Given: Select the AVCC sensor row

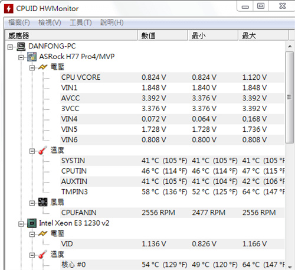Looking at the screenshot, I should coord(172,98).
